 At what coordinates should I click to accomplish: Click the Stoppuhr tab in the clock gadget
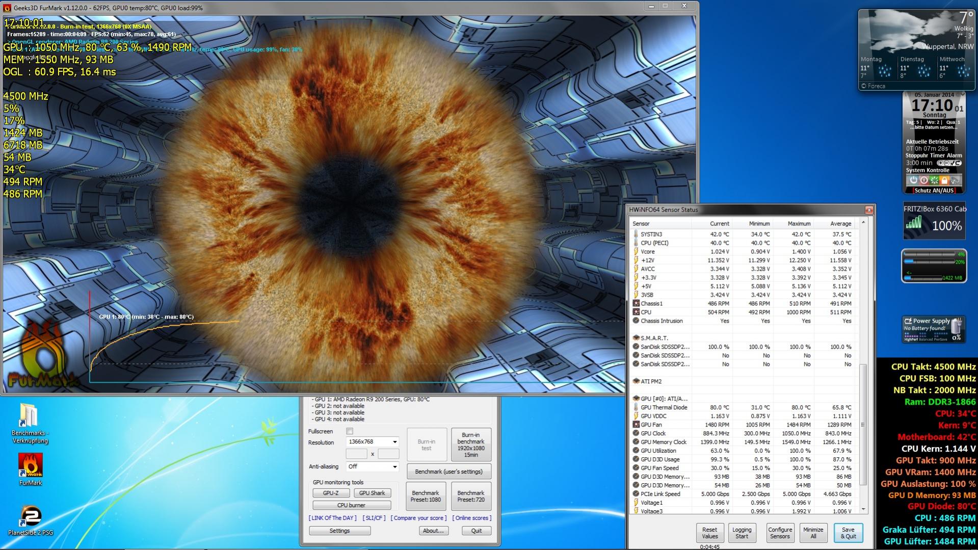point(917,155)
